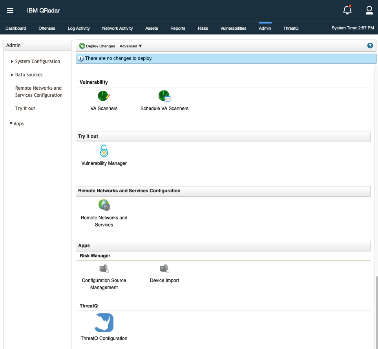Open the Advanced dropdown menu
The width and height of the screenshot is (378, 349).
(131, 46)
